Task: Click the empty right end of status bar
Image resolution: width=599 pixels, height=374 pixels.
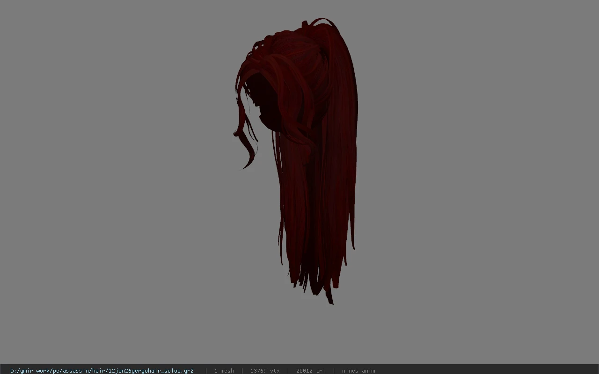Action: 487,371
